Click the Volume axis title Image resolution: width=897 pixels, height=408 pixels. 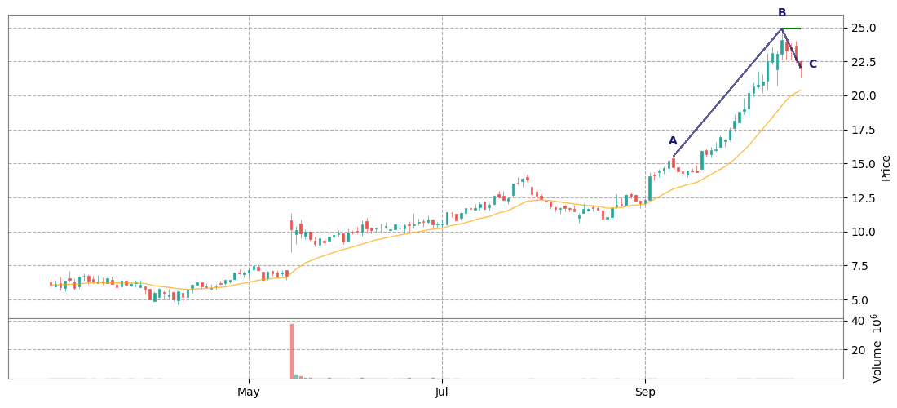pos(878,348)
